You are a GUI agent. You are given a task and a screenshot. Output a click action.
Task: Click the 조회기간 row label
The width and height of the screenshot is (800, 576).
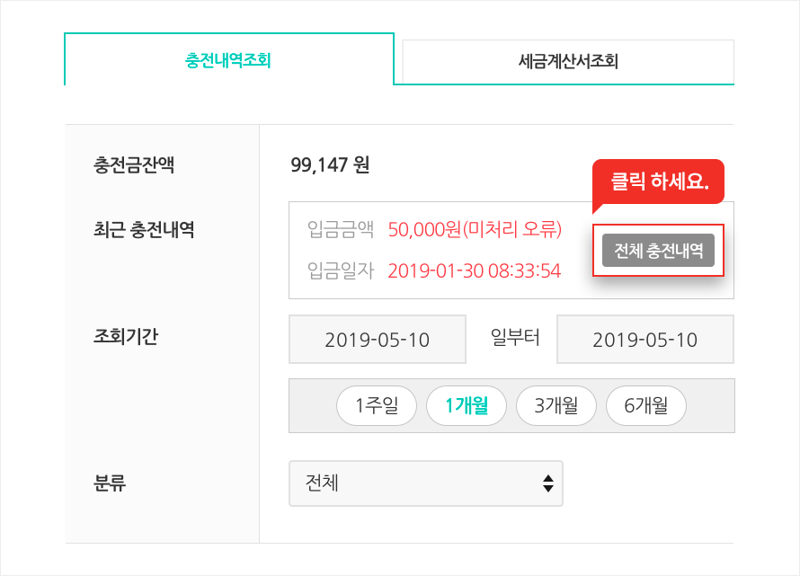coord(126,336)
